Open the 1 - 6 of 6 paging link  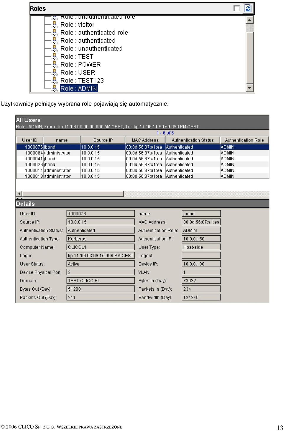point(165,133)
